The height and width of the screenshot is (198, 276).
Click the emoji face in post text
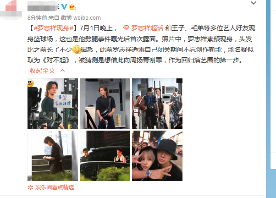pyautogui.click(x=77, y=49)
